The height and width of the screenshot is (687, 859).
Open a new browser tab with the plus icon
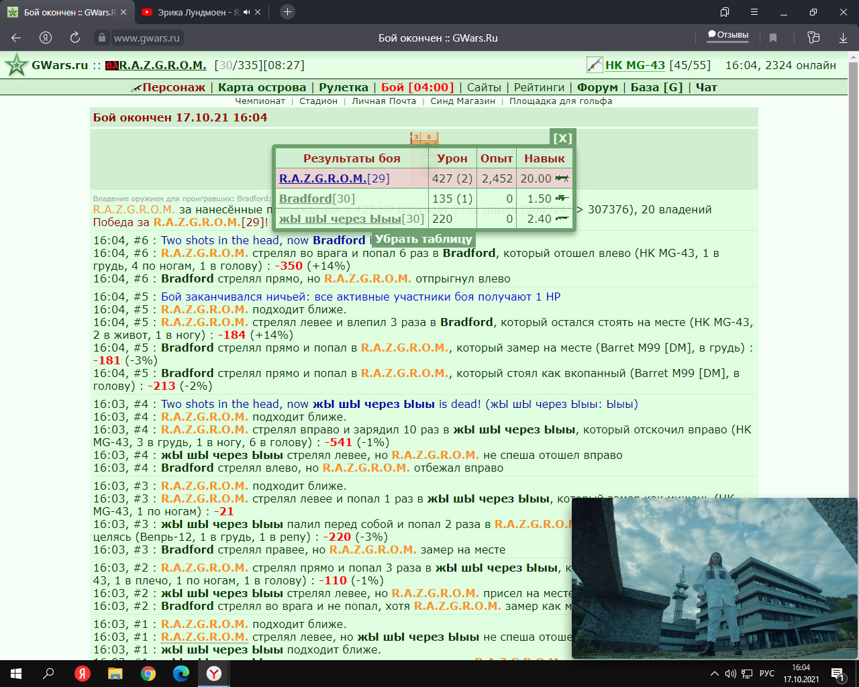287,12
